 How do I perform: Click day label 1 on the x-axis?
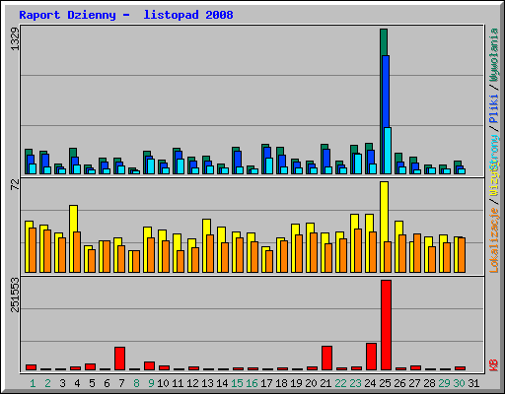point(33,383)
